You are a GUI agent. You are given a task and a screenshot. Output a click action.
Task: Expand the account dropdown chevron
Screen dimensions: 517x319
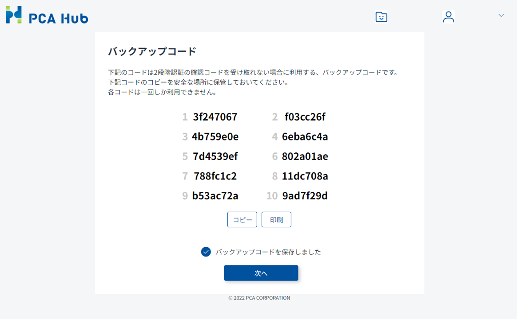[x=501, y=16]
